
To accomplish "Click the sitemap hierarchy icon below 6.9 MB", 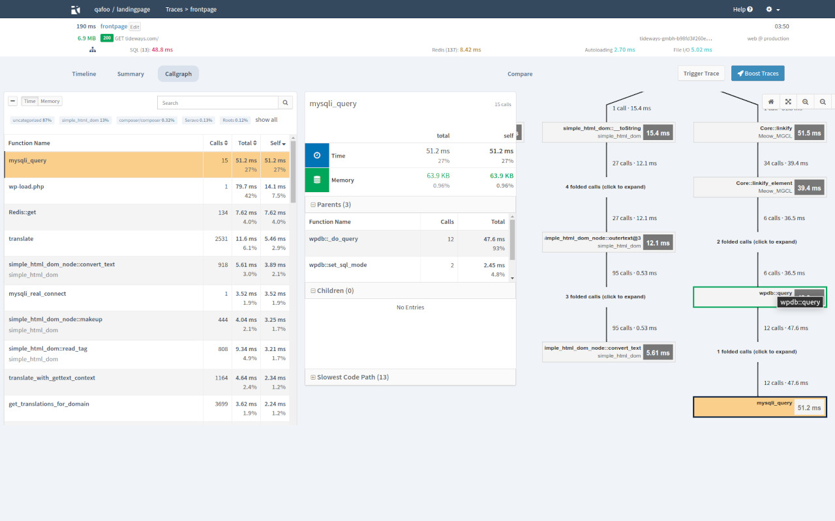I will coord(93,49).
